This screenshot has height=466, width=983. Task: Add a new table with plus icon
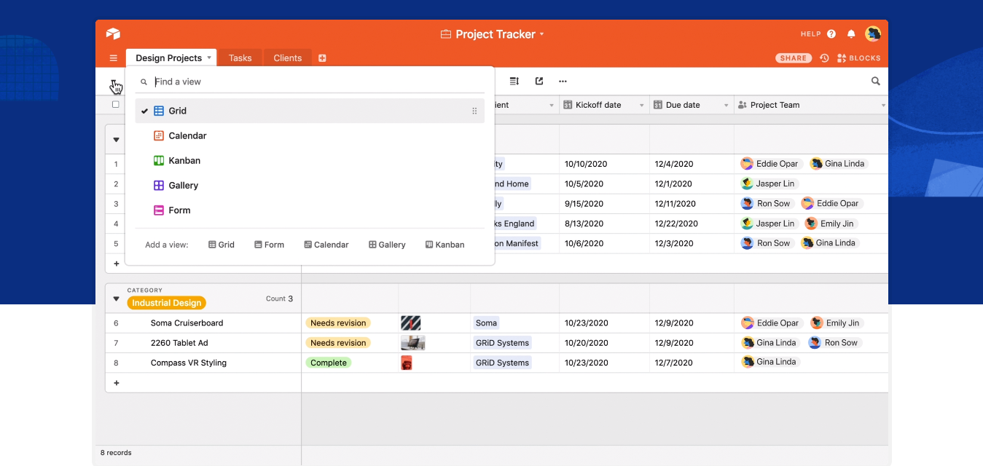(322, 58)
